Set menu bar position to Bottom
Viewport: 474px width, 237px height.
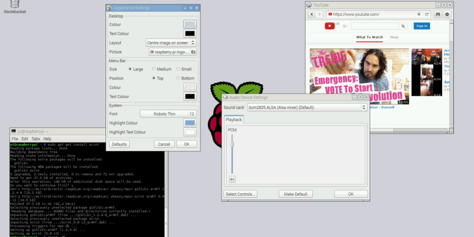click(178, 78)
